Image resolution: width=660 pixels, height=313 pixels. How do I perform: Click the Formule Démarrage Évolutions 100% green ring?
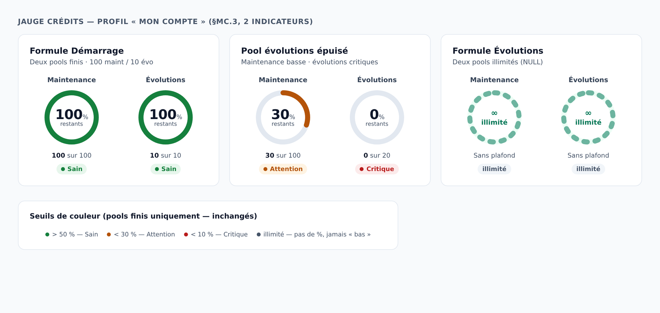(166, 117)
